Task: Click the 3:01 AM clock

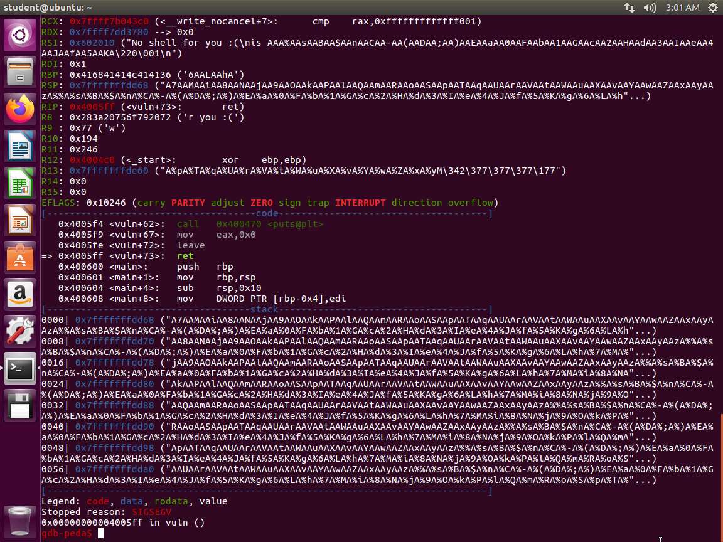Action: point(682,8)
